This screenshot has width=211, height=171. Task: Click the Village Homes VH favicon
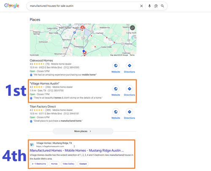click(x=32, y=145)
